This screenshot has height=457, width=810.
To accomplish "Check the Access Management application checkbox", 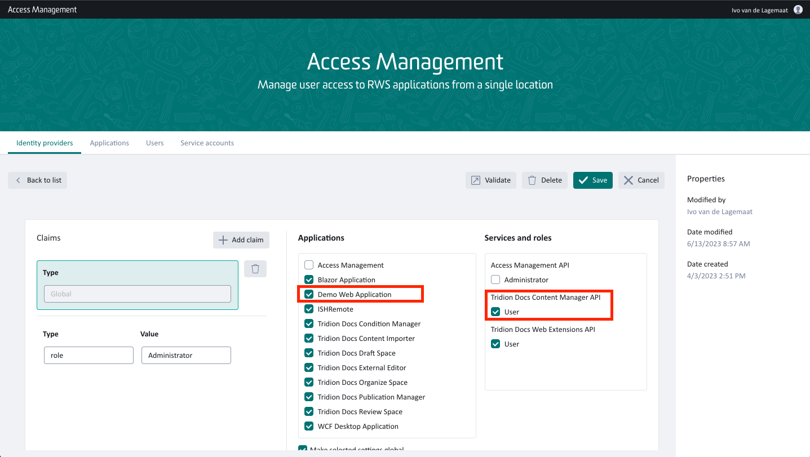I will [309, 265].
